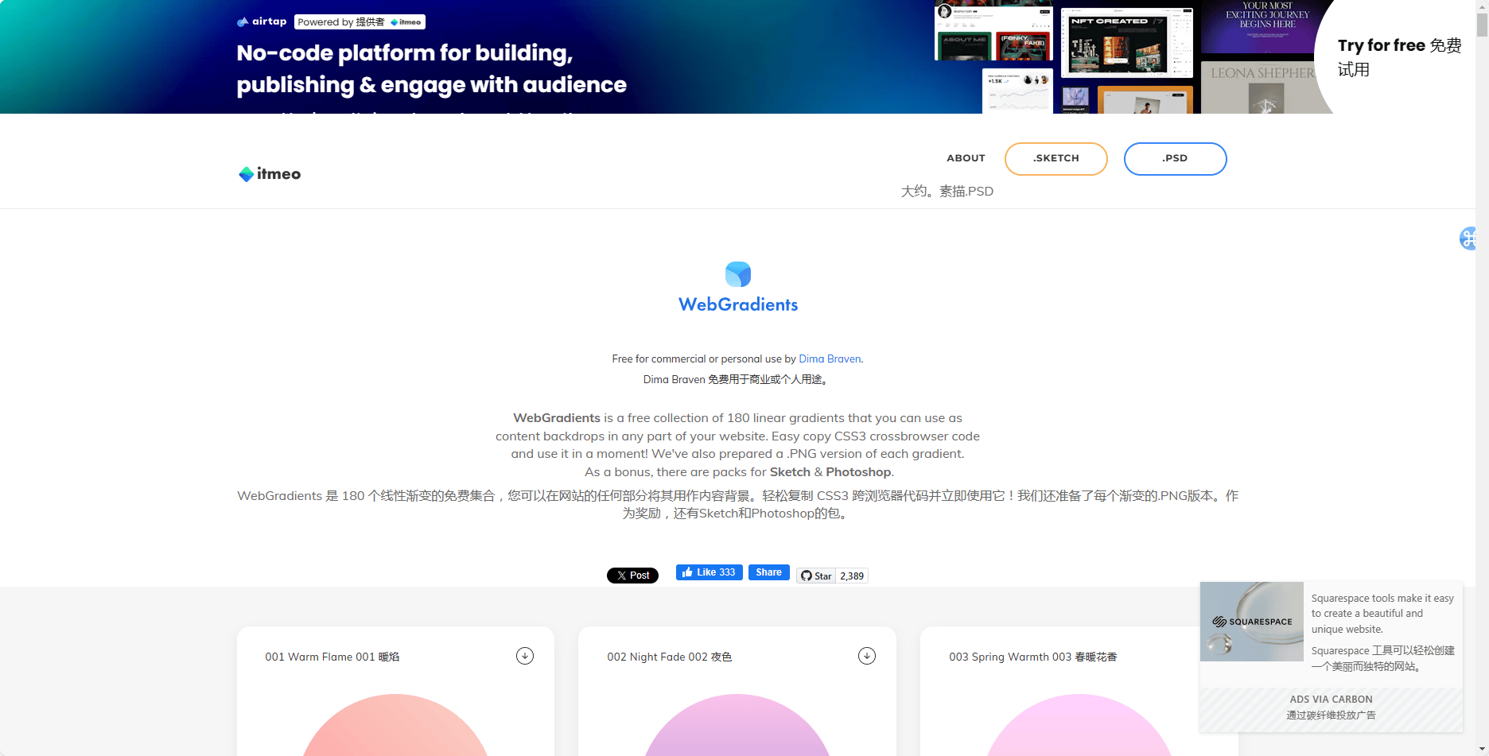Click the itmeo logo
This screenshot has width=1489, height=756.
click(270, 174)
